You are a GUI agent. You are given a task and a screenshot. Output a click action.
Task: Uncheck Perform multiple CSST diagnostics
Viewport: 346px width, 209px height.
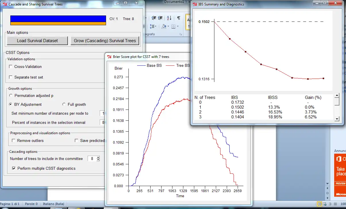(14, 169)
